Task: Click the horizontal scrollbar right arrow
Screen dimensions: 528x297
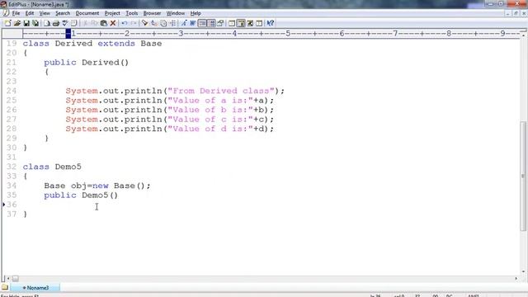Action: [x=516, y=279]
